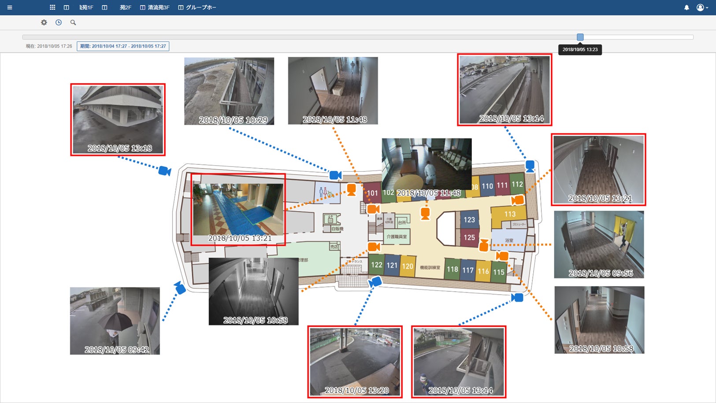
Task: Click room 123 on the floor map
Action: [469, 220]
